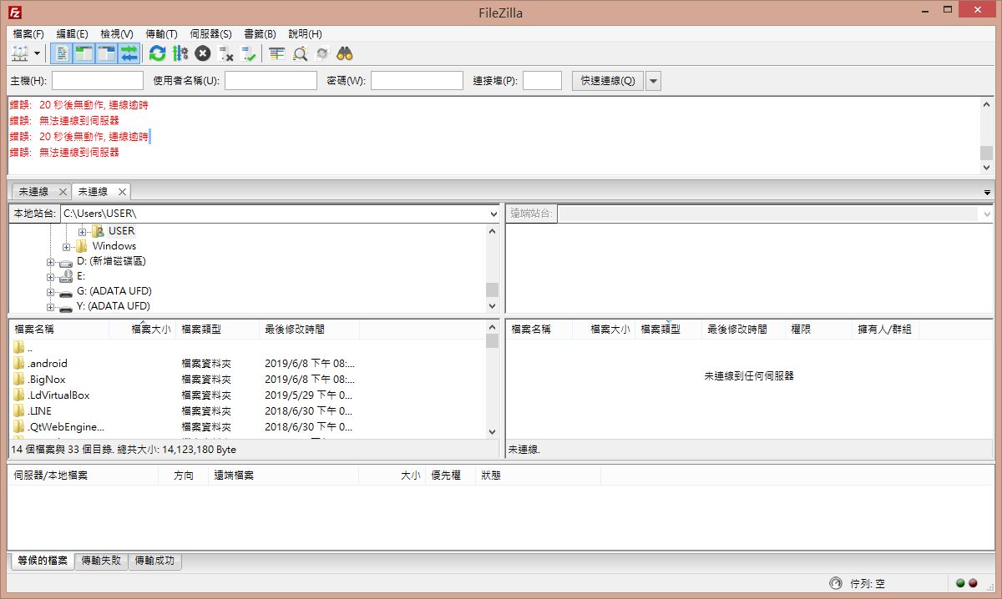1002x599 pixels.
Task: Sort remote list by 擁有人/群組 column
Action: click(x=885, y=330)
